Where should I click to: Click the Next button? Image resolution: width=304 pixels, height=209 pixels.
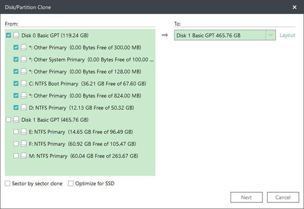click(246, 197)
